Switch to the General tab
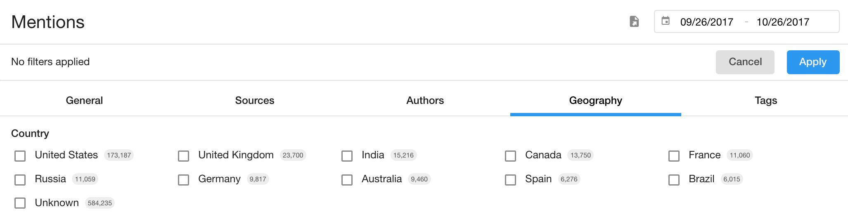 (84, 100)
